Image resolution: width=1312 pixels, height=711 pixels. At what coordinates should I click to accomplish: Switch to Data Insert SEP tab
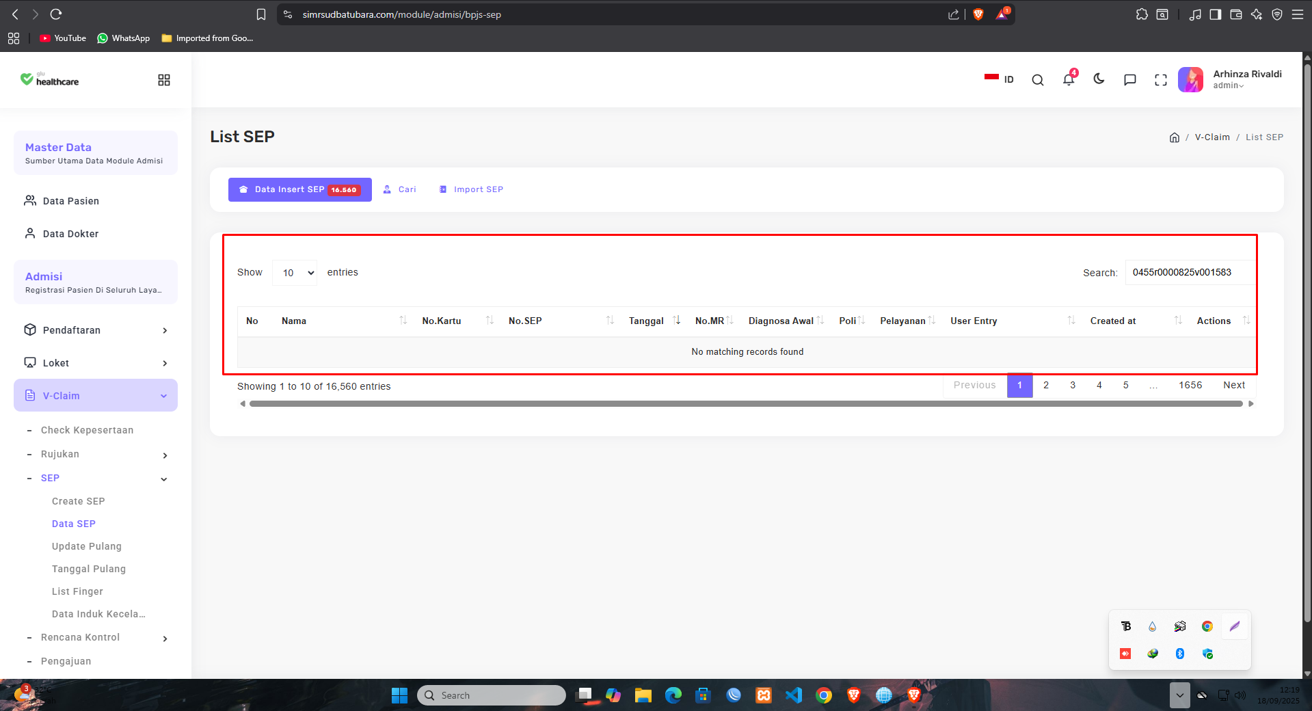coord(300,189)
